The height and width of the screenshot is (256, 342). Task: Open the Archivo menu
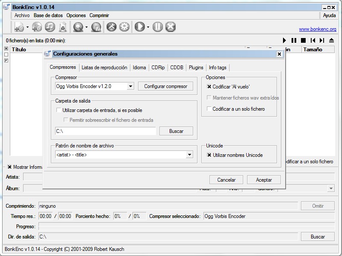point(22,15)
